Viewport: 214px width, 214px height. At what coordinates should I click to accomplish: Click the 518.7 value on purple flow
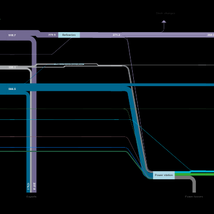coord(12,35)
